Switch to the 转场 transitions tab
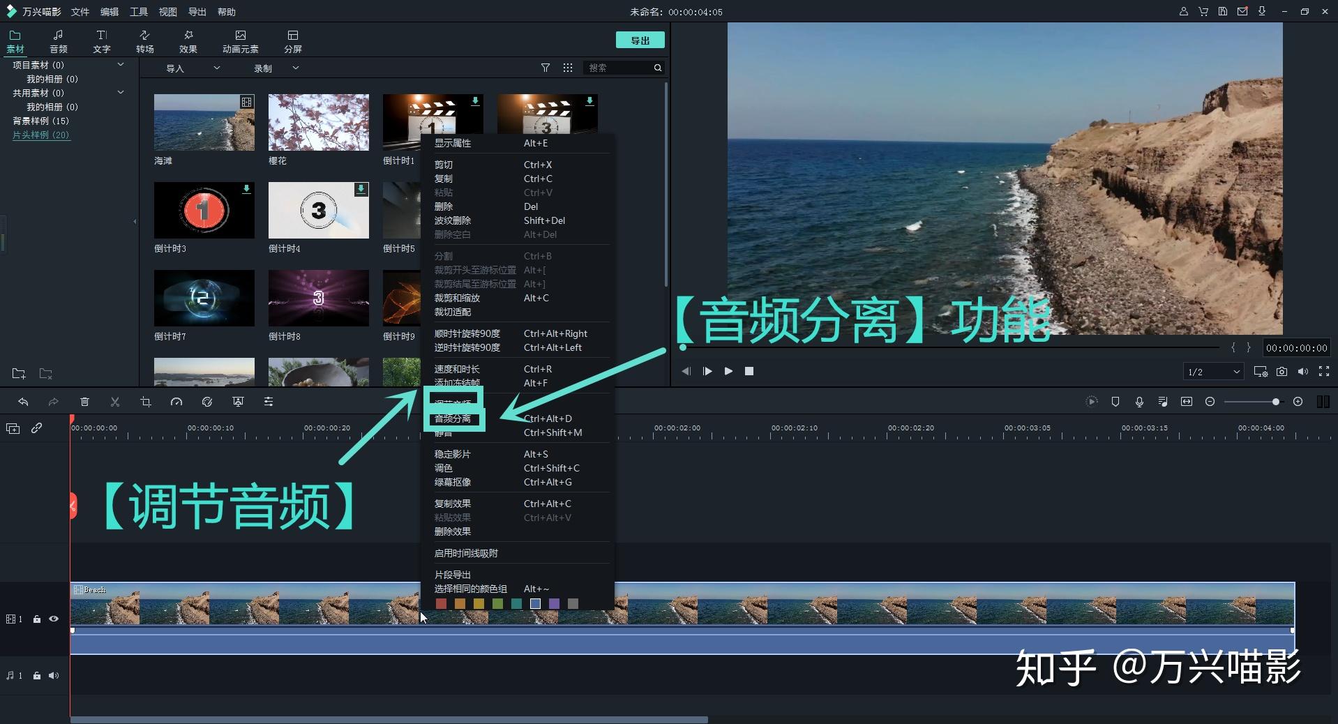1338x724 pixels. (x=145, y=41)
